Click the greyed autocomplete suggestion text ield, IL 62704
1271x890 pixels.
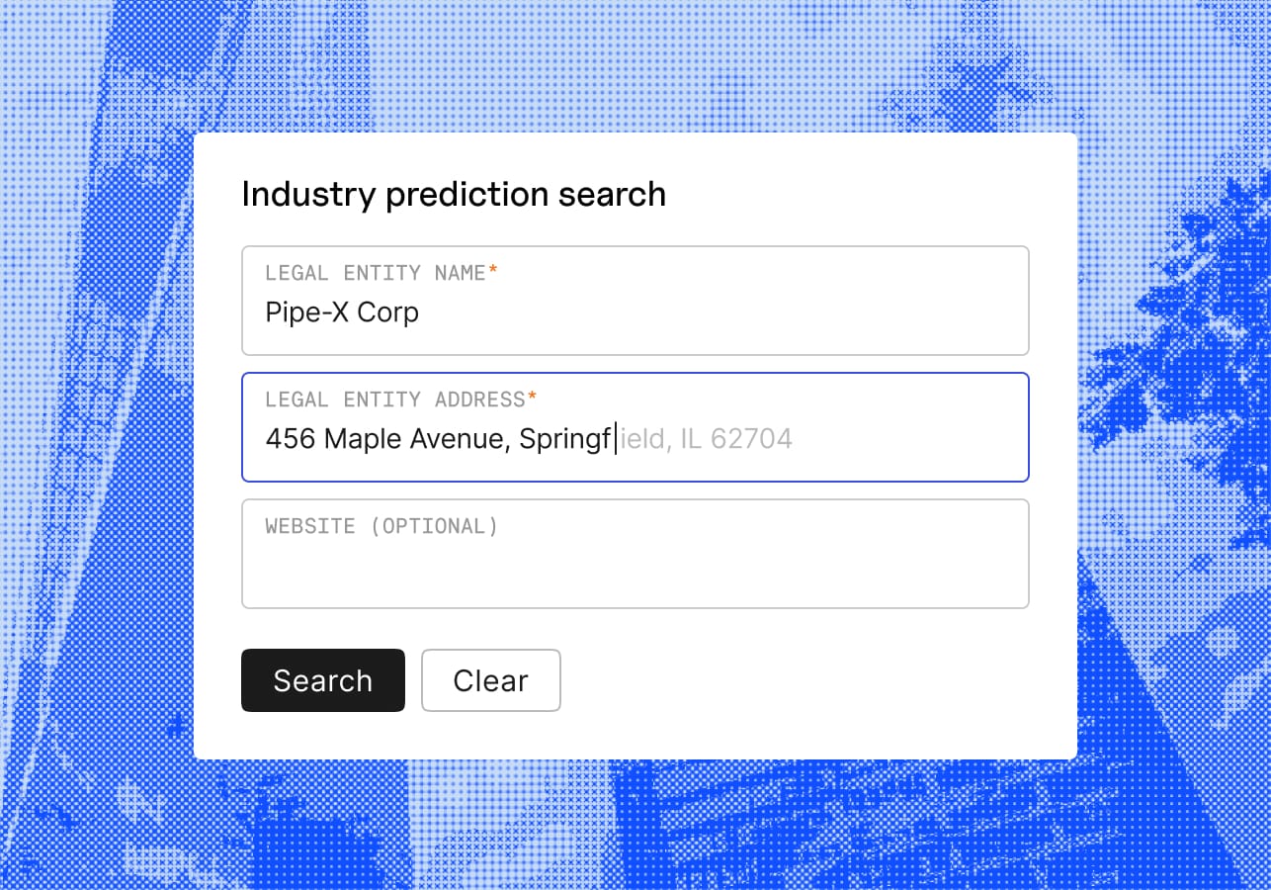[704, 438]
